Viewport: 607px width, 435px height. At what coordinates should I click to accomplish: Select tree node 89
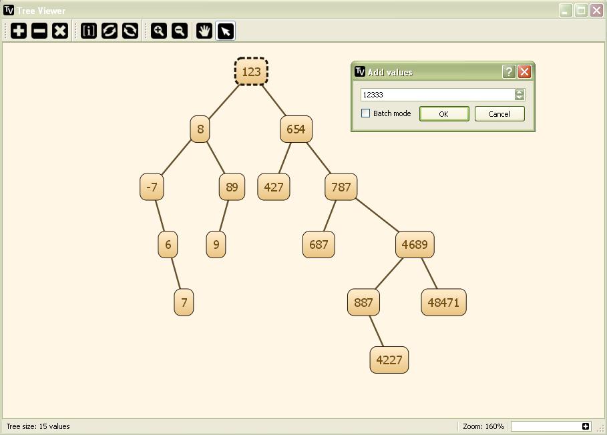coord(232,187)
